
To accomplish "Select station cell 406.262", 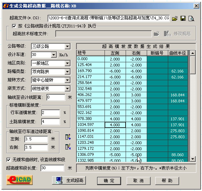I will (90, 95).
